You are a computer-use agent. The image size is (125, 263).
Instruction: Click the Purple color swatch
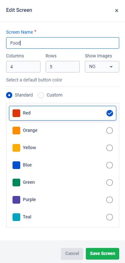click(16, 200)
